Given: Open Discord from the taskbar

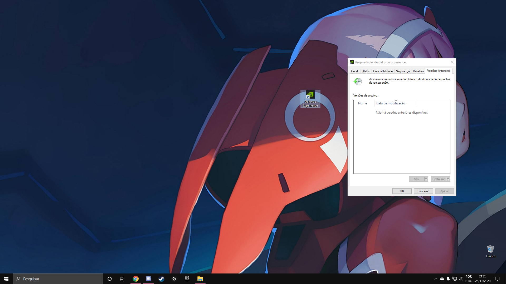Looking at the screenshot, I should [149, 279].
